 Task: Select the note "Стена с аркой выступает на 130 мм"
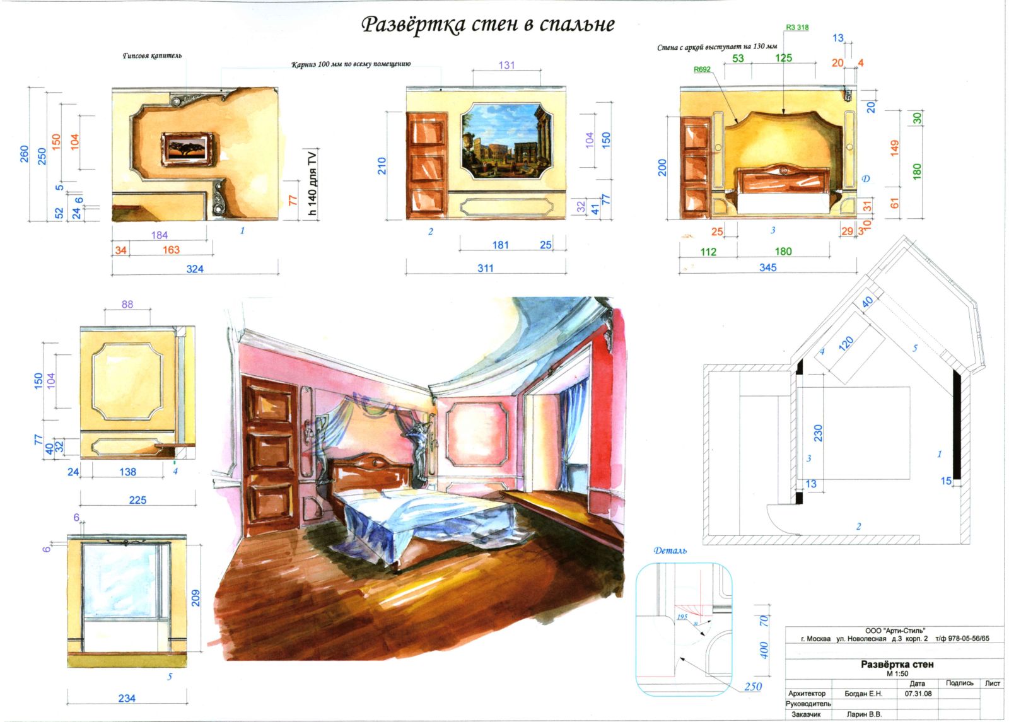(x=717, y=47)
